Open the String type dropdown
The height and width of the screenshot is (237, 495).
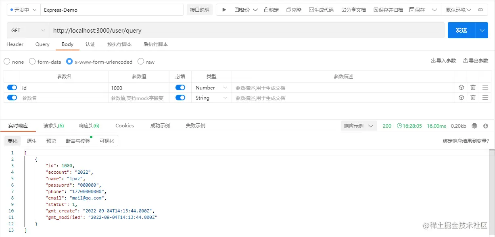tap(211, 98)
